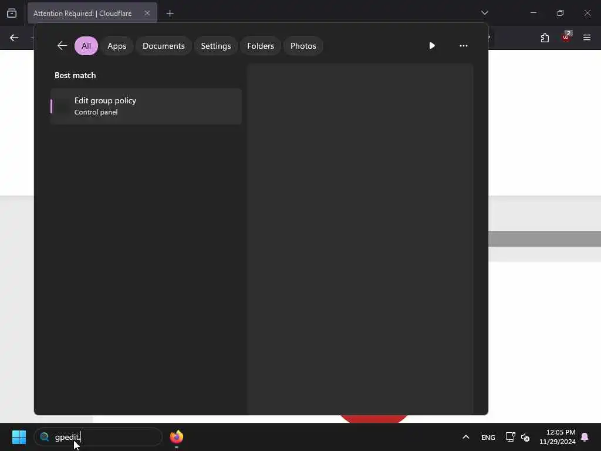This screenshot has width=601, height=451.
Task: Go back in the Firefox browser
Action: (14, 38)
